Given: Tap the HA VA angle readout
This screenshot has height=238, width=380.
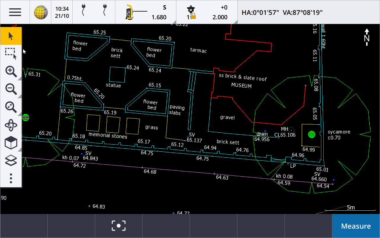Looking at the screenshot, I should pos(282,12).
